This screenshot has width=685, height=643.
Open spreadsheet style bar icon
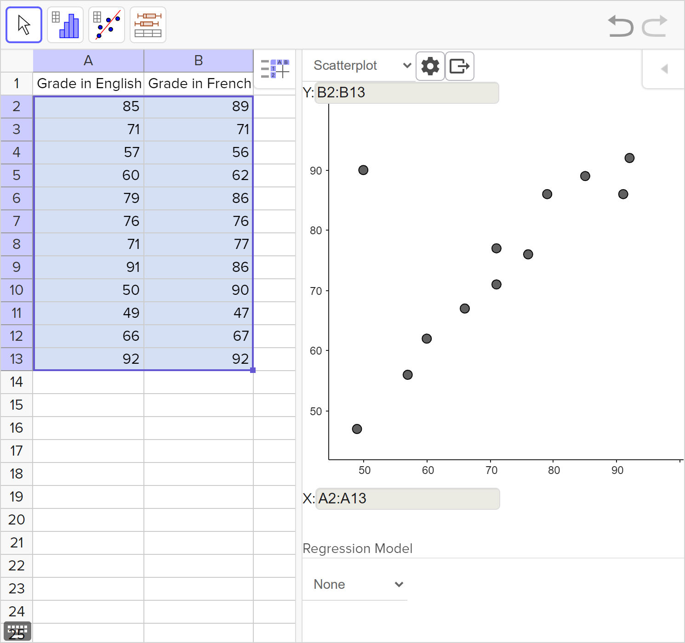click(x=275, y=69)
